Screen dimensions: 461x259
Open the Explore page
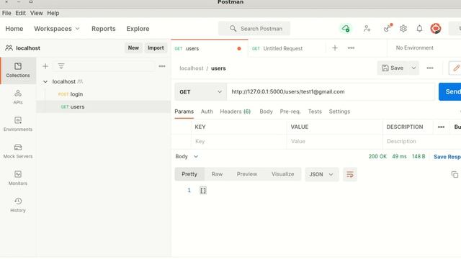(x=138, y=29)
